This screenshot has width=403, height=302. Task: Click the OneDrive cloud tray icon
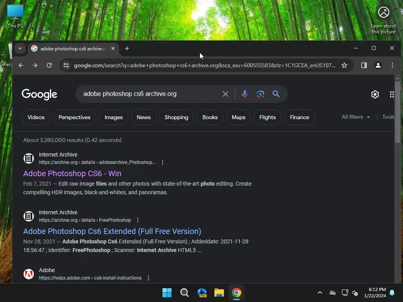pyautogui.click(x=333, y=293)
